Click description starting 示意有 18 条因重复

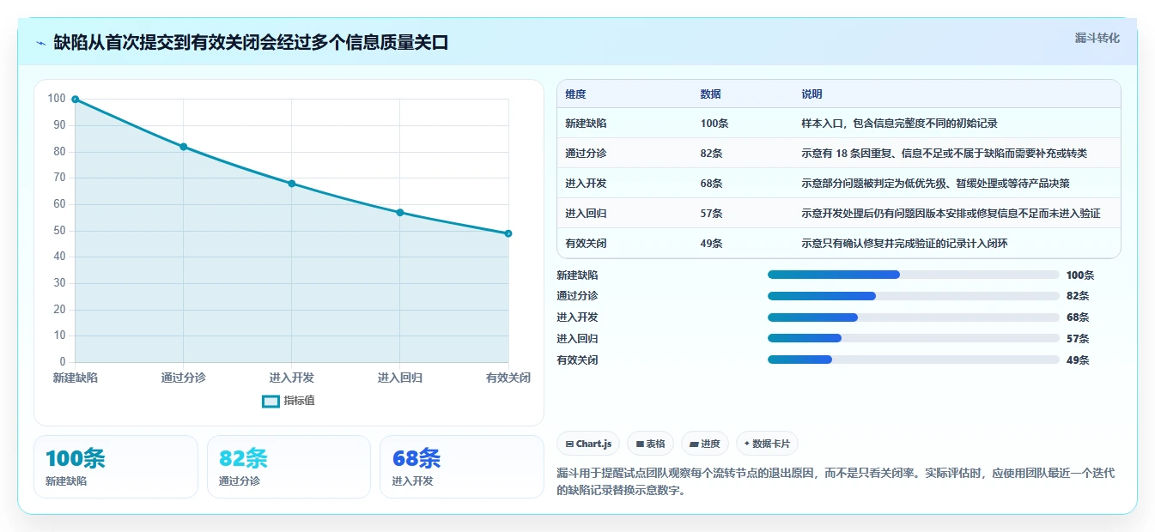tap(945, 154)
